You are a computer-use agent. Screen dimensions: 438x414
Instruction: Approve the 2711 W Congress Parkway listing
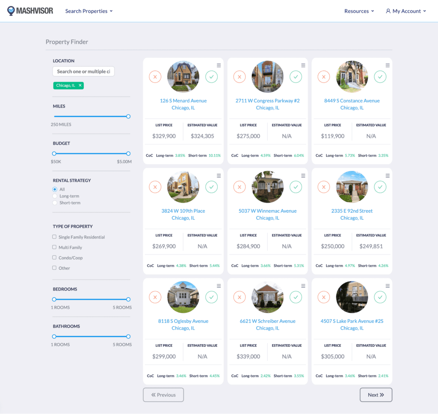pos(296,77)
